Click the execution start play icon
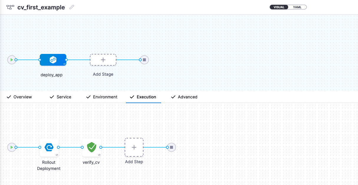The width and height of the screenshot is (358, 185). (11, 147)
